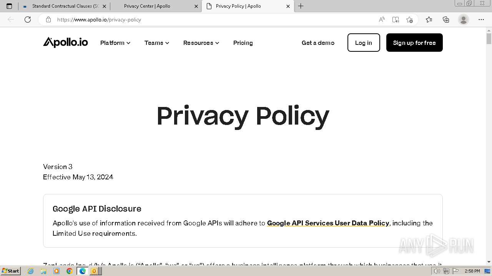
Task: Open a new tab with plus icon
Action: coord(301,6)
